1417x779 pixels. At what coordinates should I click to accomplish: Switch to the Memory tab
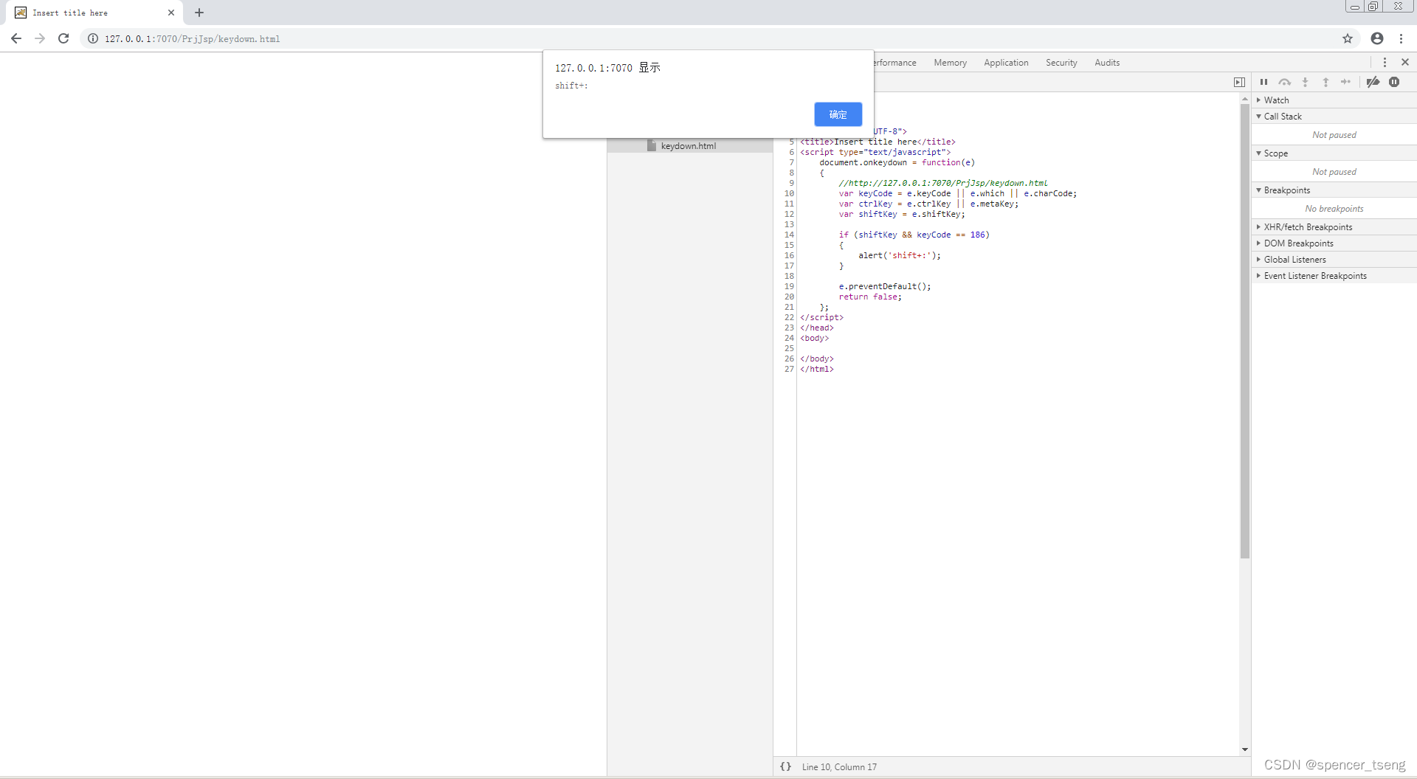[950, 63]
